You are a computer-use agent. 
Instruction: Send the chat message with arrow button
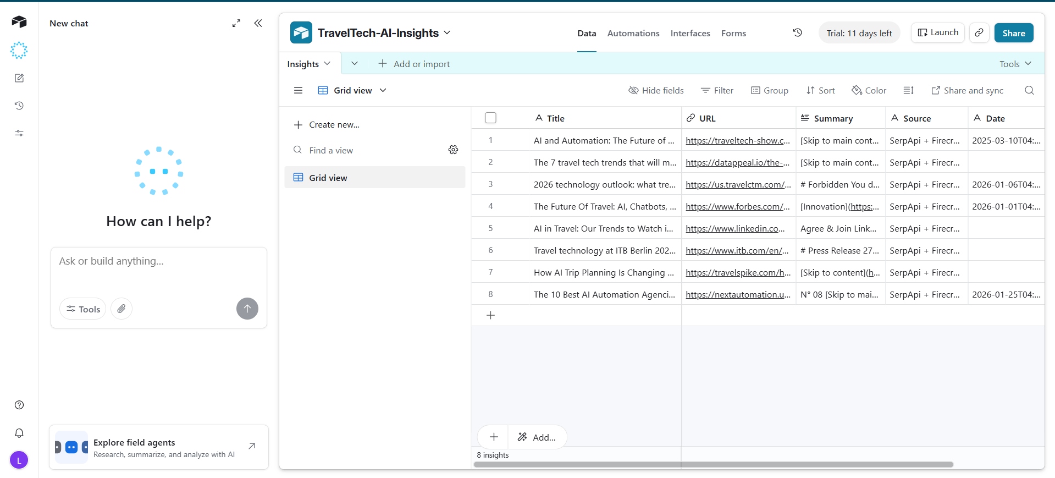tap(247, 309)
